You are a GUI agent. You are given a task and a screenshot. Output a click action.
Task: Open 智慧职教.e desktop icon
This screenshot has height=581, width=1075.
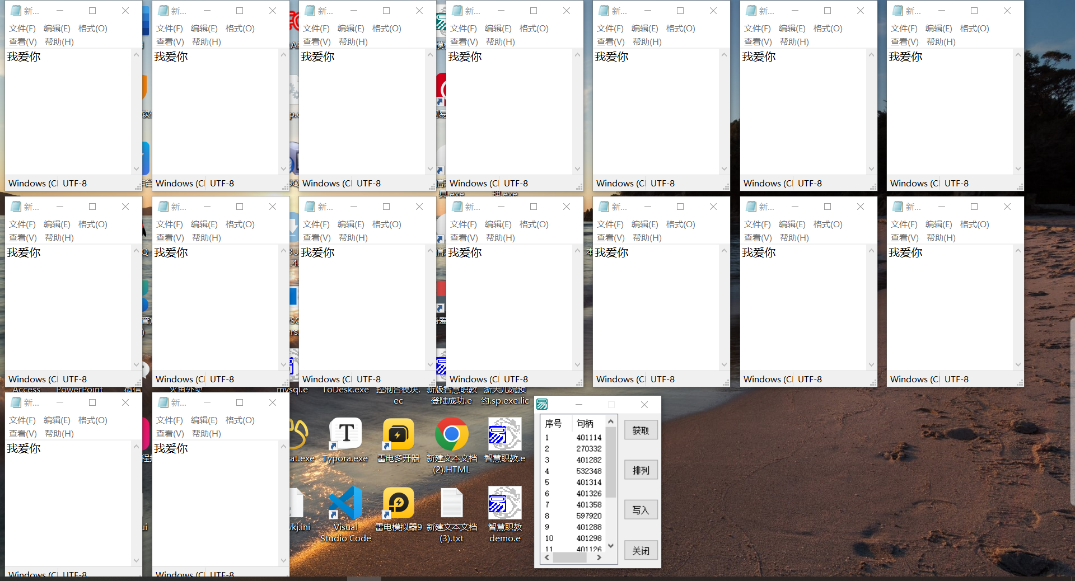pos(503,434)
